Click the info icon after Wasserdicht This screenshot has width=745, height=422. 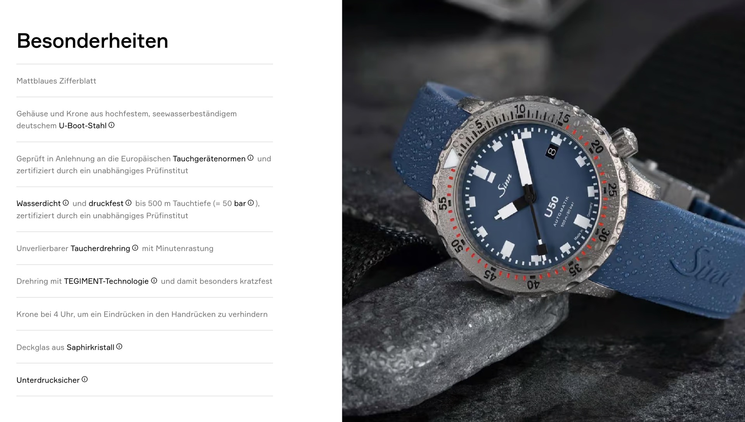tap(66, 203)
